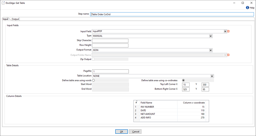
Task: Open the Type dropdown
Action: coord(211,36)
